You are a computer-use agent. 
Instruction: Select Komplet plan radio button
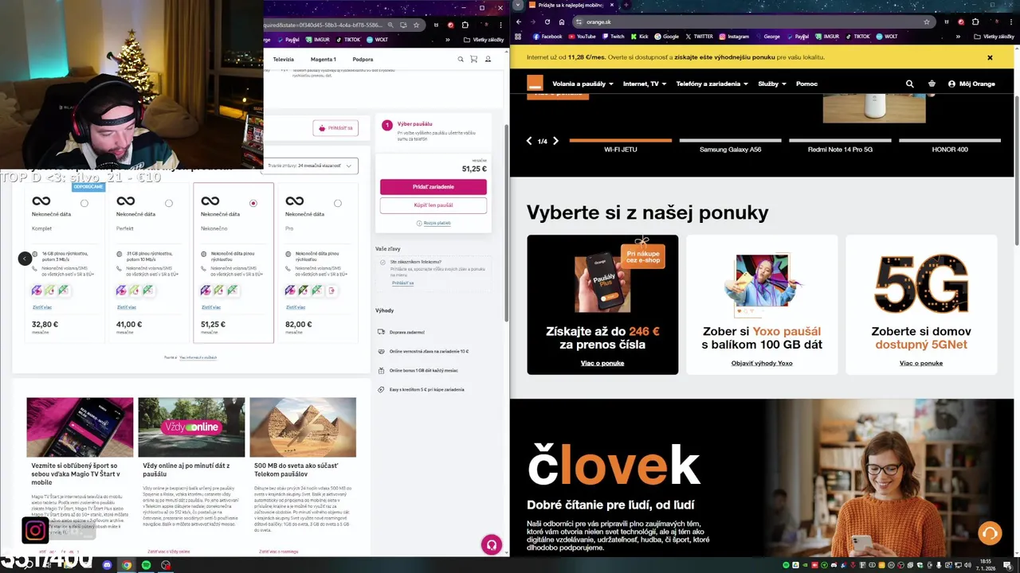(x=84, y=203)
